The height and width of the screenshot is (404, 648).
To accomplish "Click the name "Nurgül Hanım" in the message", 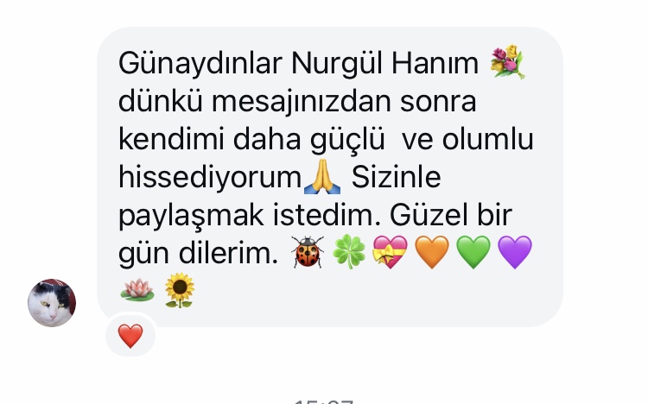I will click(x=384, y=64).
